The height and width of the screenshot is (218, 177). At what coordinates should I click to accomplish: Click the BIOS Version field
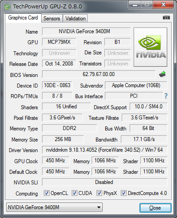click(99, 74)
